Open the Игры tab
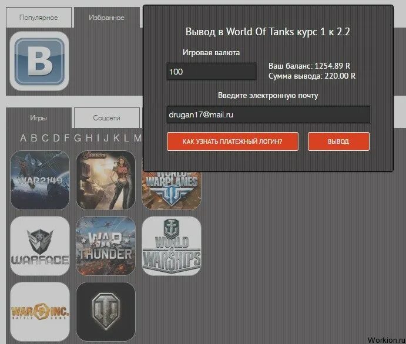 click(x=39, y=117)
